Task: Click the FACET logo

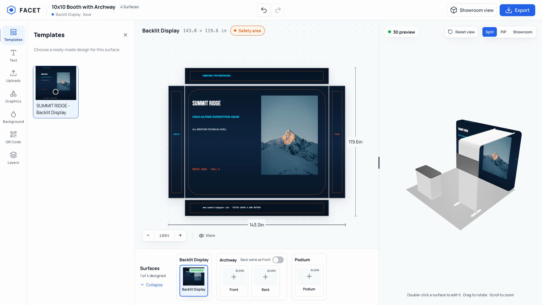Action: click(x=24, y=10)
